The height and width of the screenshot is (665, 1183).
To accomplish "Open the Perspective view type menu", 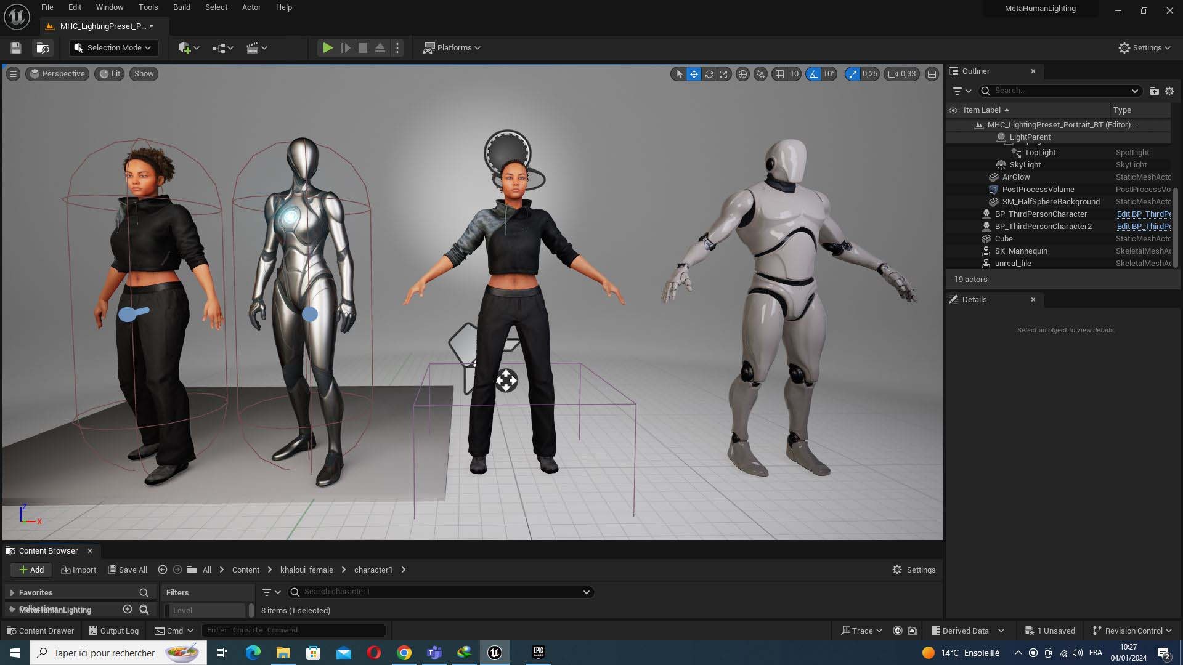I will point(57,74).
